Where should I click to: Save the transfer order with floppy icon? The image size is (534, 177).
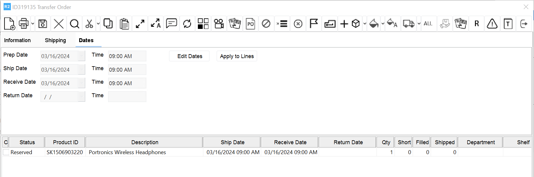(43, 23)
